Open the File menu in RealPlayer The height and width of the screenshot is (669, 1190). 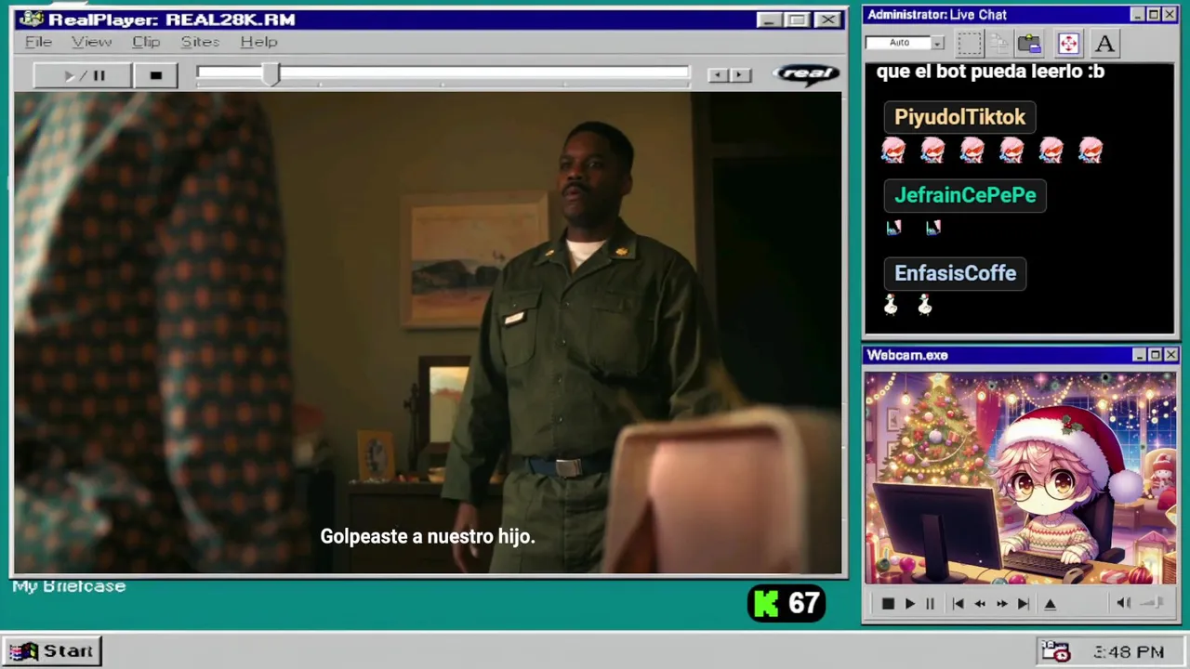coord(38,42)
